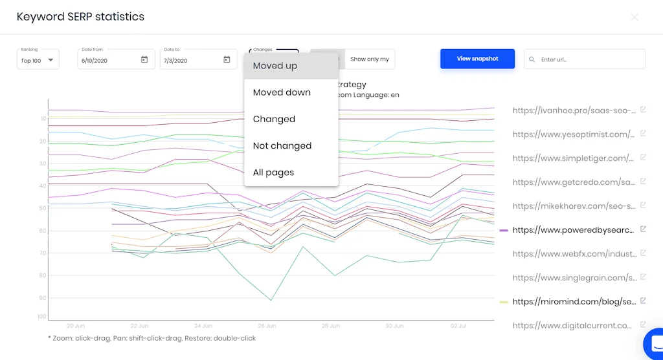Click the View snapshot button
The width and height of the screenshot is (663, 360).
click(477, 59)
